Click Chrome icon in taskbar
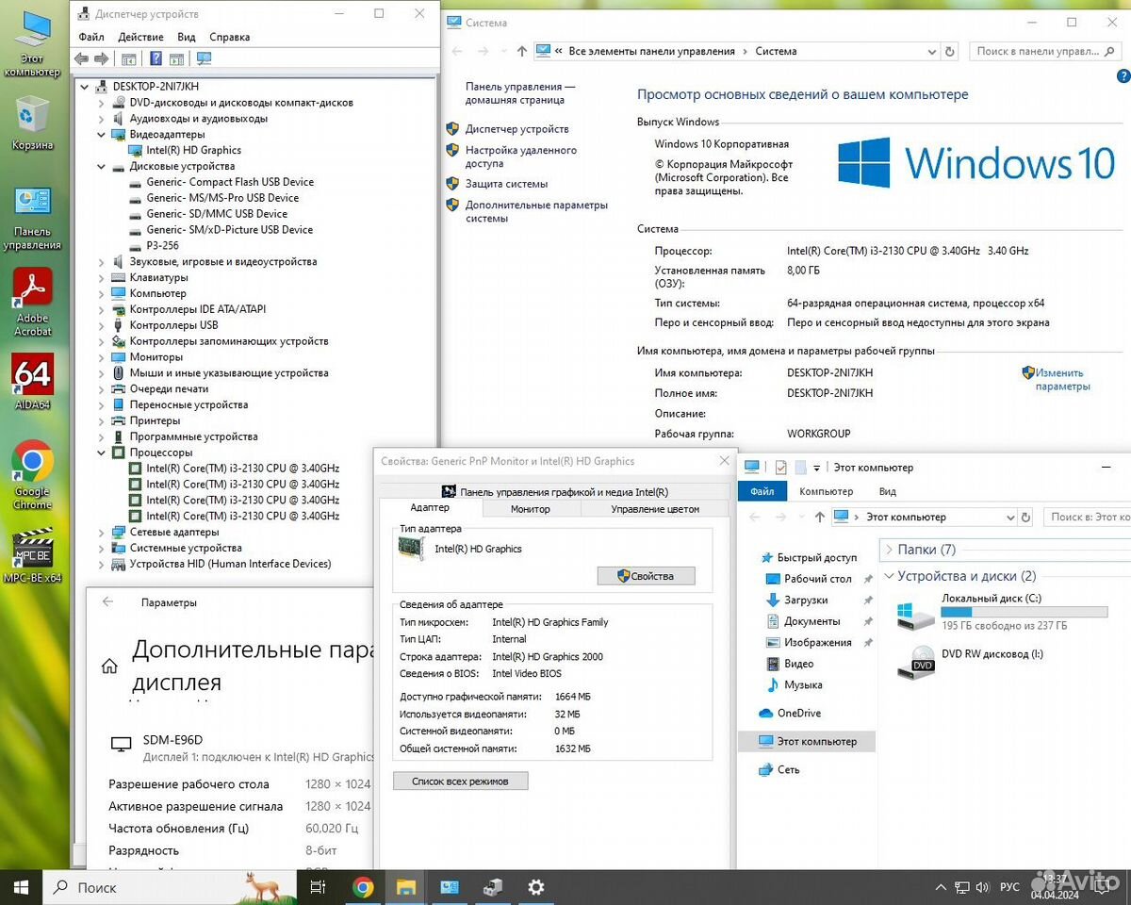 pyautogui.click(x=363, y=887)
